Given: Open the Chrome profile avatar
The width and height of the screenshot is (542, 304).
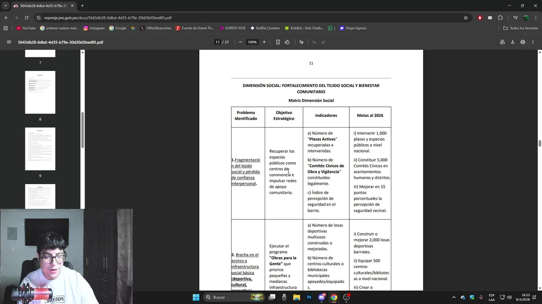Looking at the screenshot, I should (525, 18).
